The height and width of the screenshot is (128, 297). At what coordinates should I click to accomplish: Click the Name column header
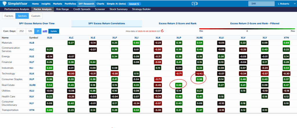tap(5, 38)
